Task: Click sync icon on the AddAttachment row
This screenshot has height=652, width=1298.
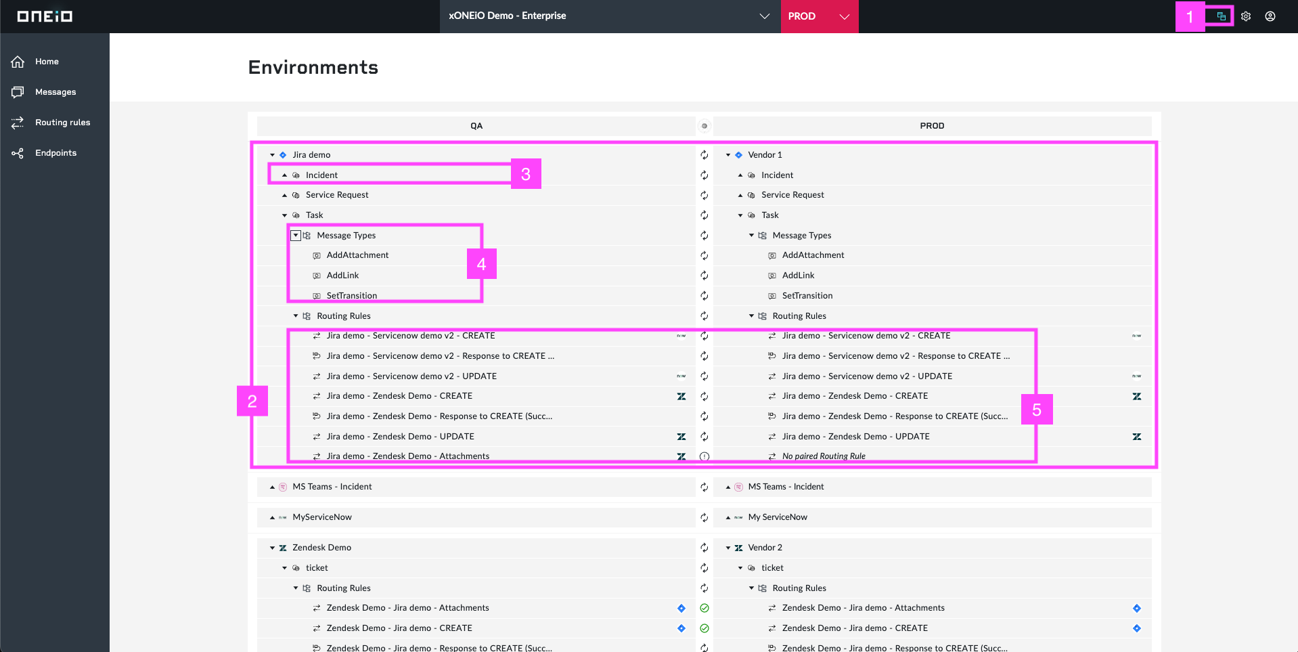Action: pyautogui.click(x=704, y=255)
